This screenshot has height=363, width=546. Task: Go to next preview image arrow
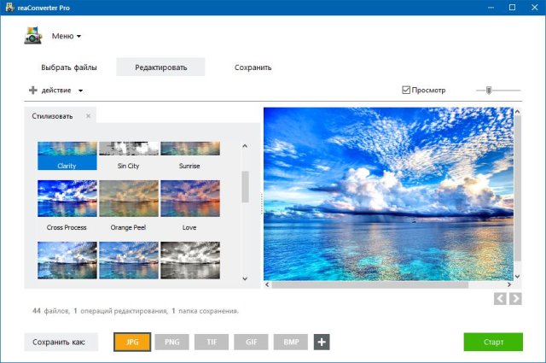click(515, 298)
